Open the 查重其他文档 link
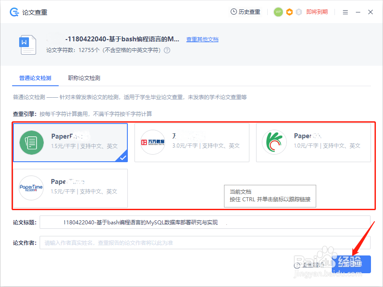 pyautogui.click(x=202, y=40)
